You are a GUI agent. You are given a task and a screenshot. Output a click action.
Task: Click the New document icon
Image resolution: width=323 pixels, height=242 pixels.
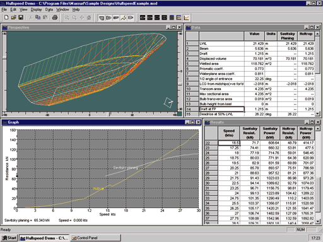pyautogui.click(x=6, y=18)
